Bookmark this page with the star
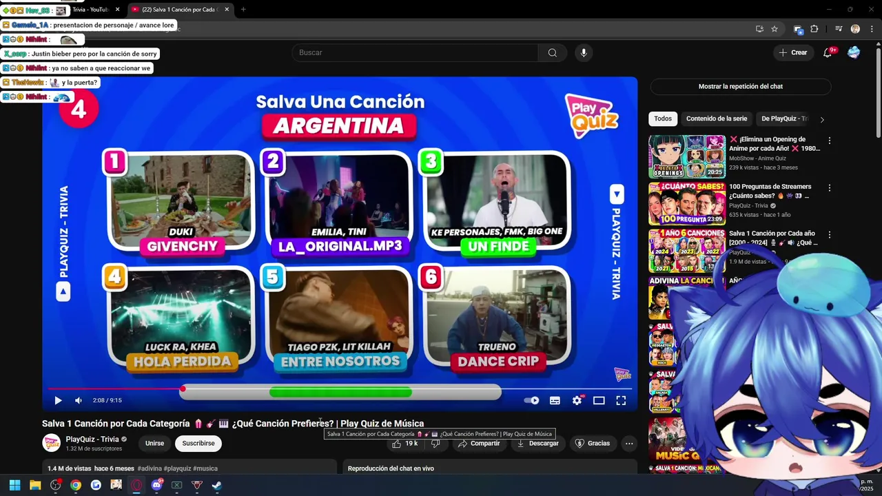882x496 pixels. [775, 29]
